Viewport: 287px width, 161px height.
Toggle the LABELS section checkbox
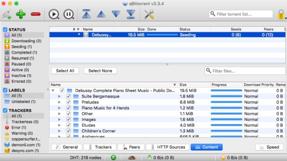(5, 90)
